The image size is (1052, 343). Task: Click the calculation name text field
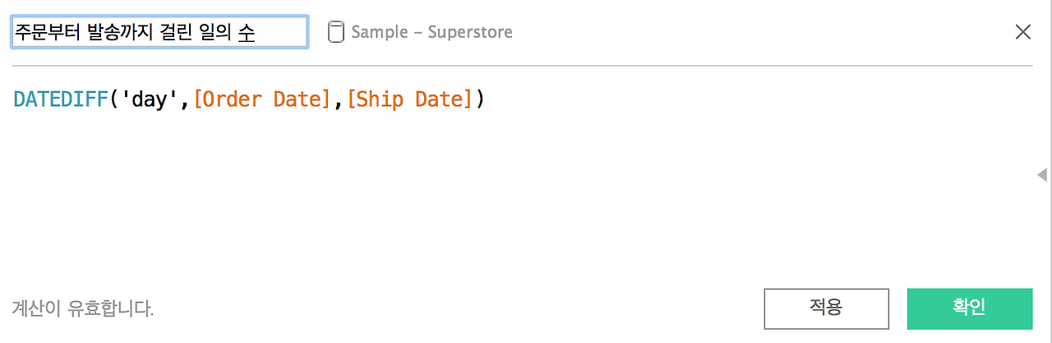159,32
